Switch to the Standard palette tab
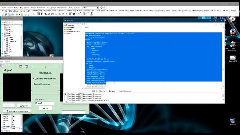240x135 pixels. (x=35, y=10)
